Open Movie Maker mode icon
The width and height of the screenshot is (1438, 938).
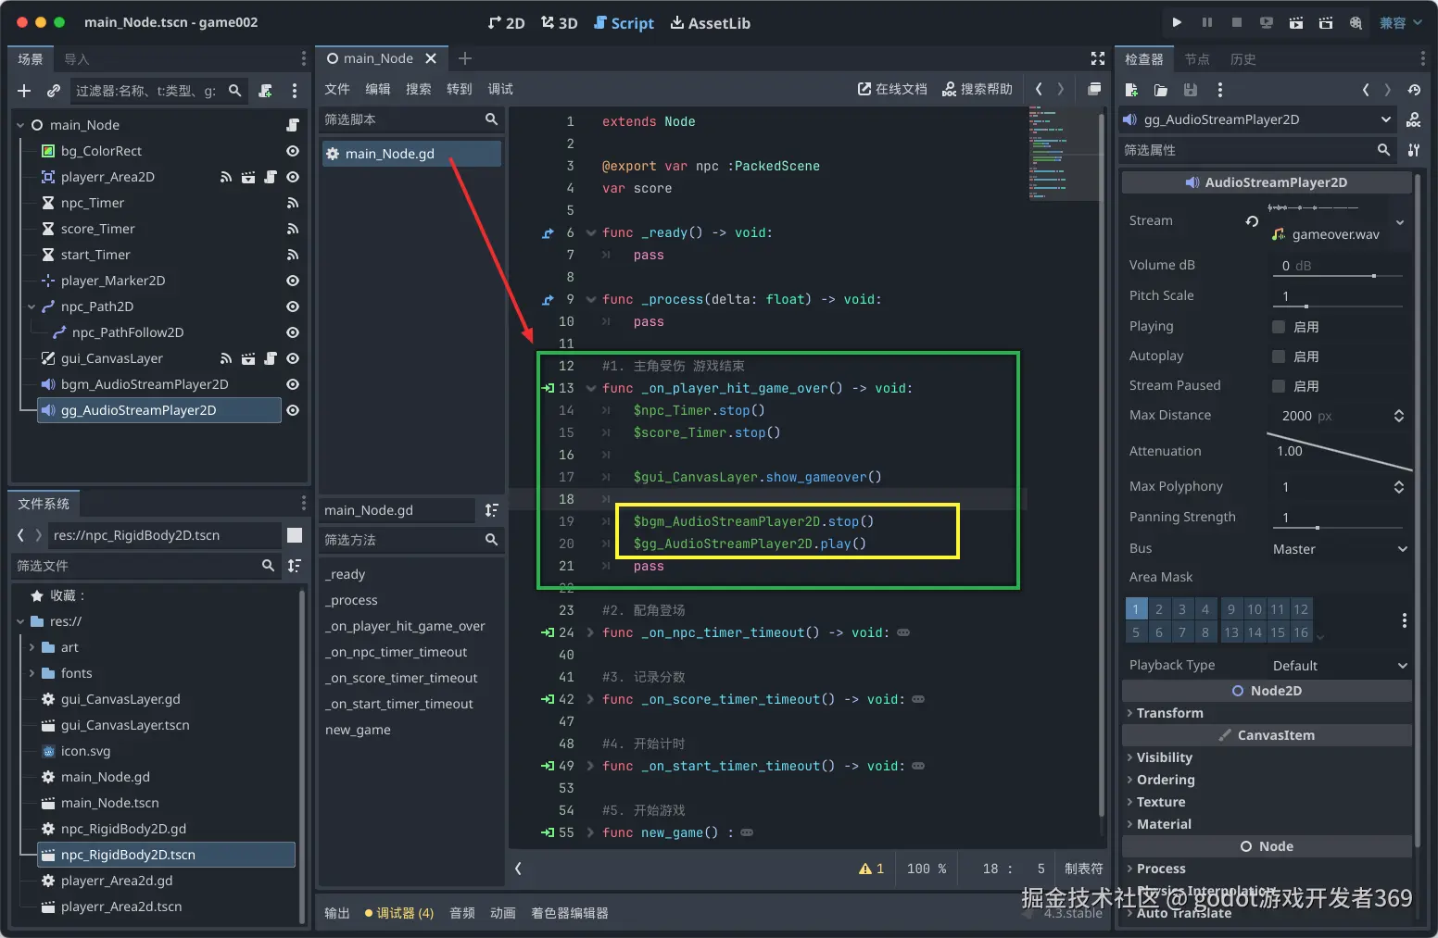pos(1356,22)
